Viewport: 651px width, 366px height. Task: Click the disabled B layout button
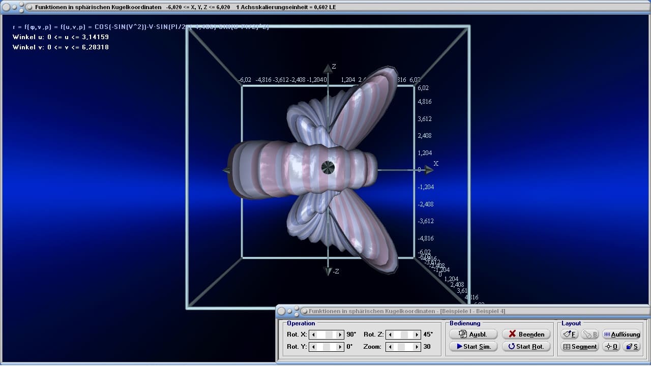(x=590, y=334)
